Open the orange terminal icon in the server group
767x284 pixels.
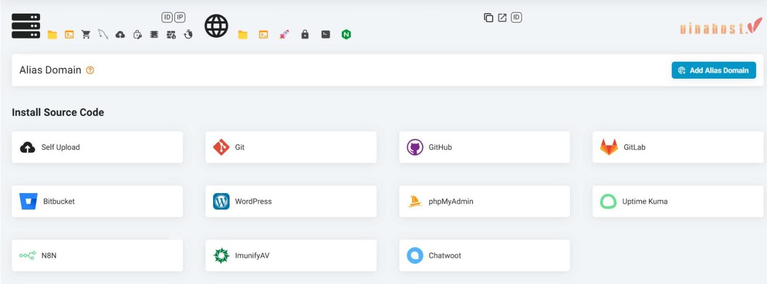click(x=69, y=34)
